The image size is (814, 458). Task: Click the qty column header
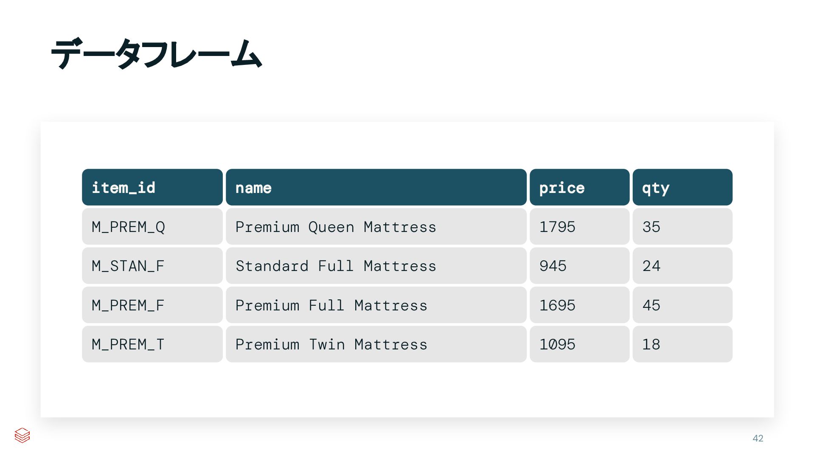[682, 187]
